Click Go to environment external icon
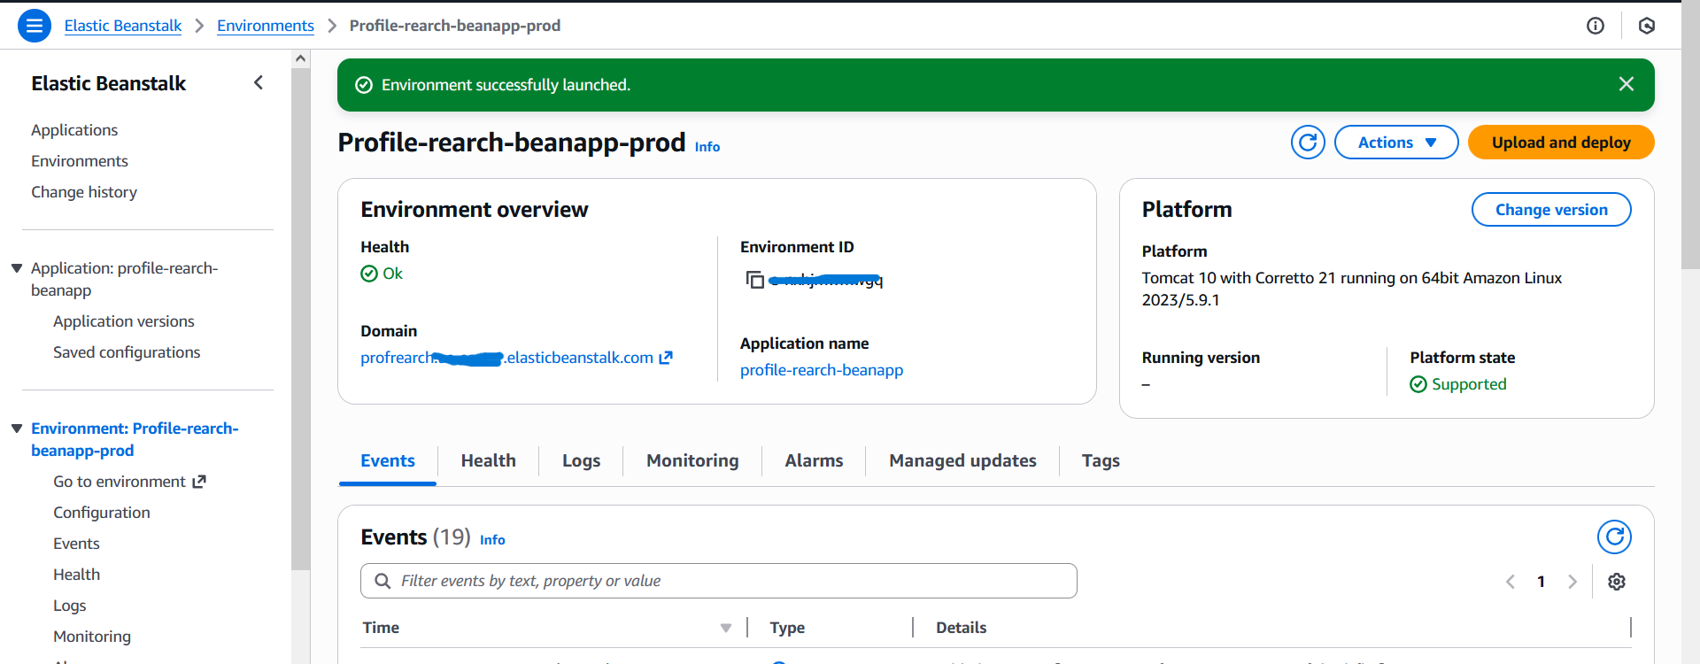 tap(199, 482)
